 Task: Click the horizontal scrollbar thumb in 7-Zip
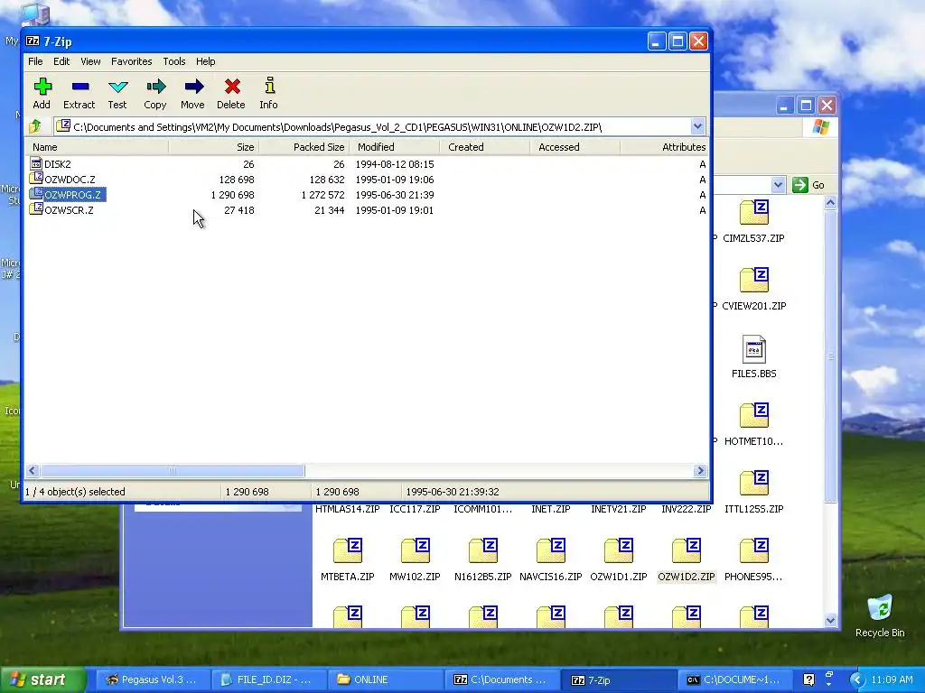[x=173, y=470]
